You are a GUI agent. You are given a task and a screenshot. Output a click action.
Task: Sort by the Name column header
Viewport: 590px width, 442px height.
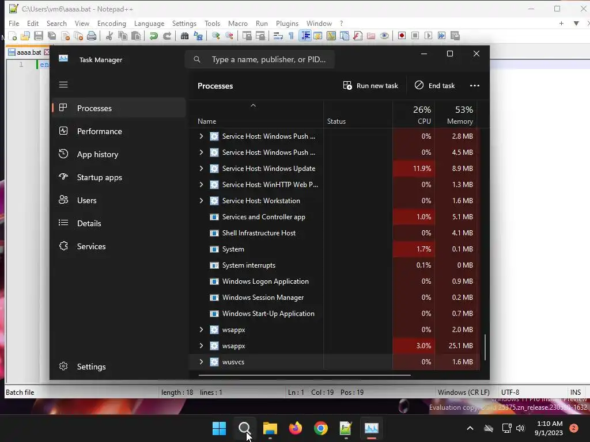(x=256, y=115)
